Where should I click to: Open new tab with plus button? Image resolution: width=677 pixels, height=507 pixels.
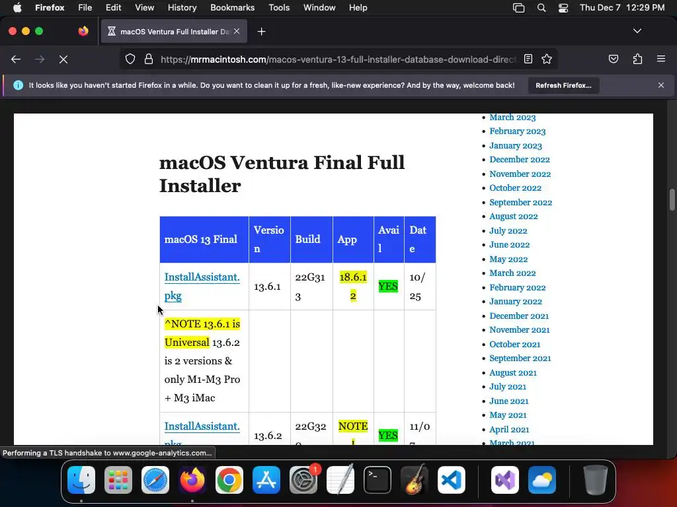(x=261, y=32)
